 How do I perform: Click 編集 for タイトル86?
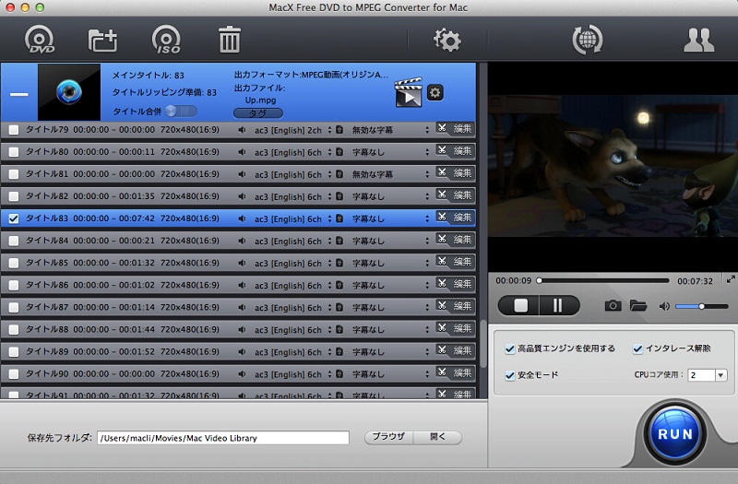click(x=462, y=284)
